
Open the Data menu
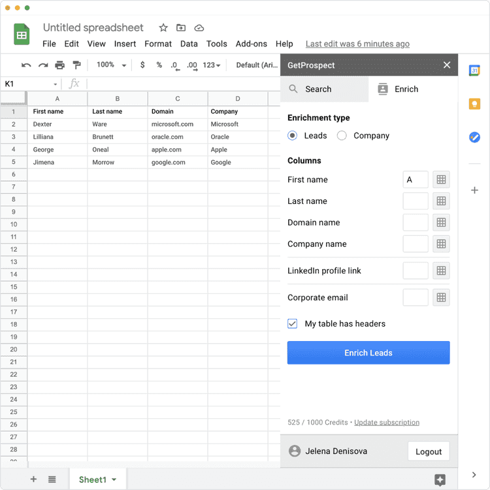189,44
